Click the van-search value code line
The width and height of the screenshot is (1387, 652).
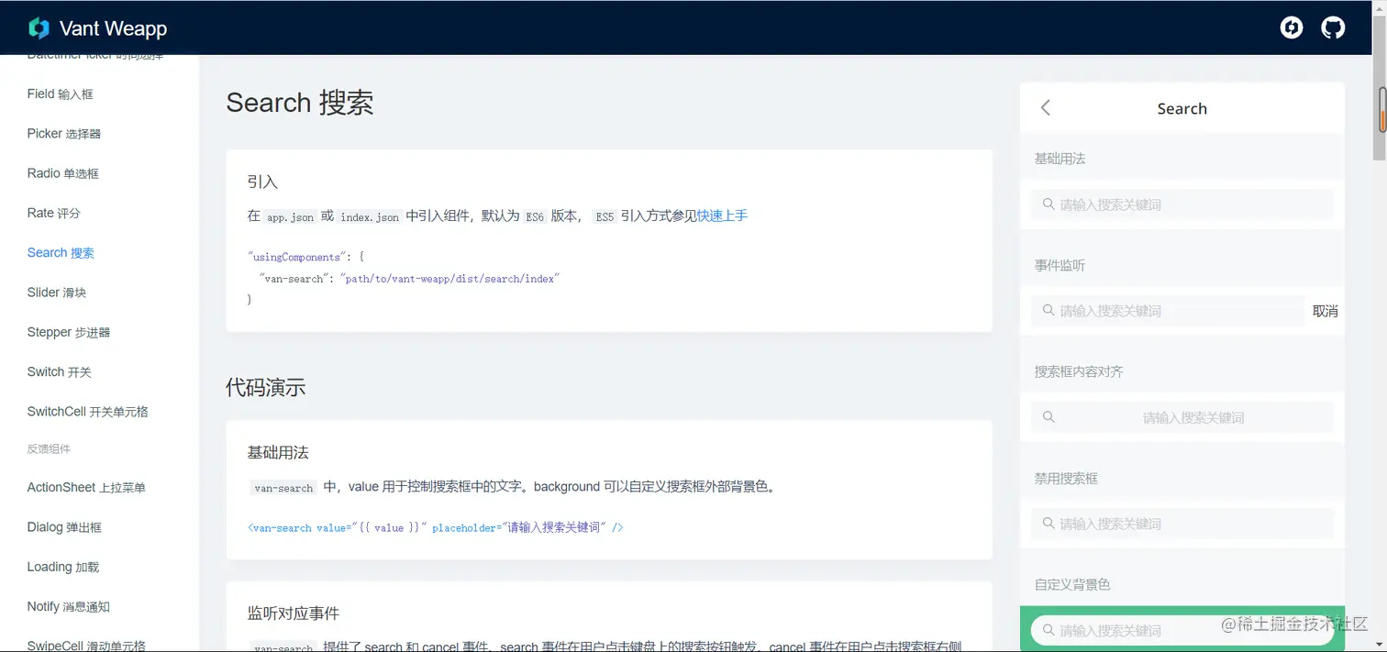(436, 527)
